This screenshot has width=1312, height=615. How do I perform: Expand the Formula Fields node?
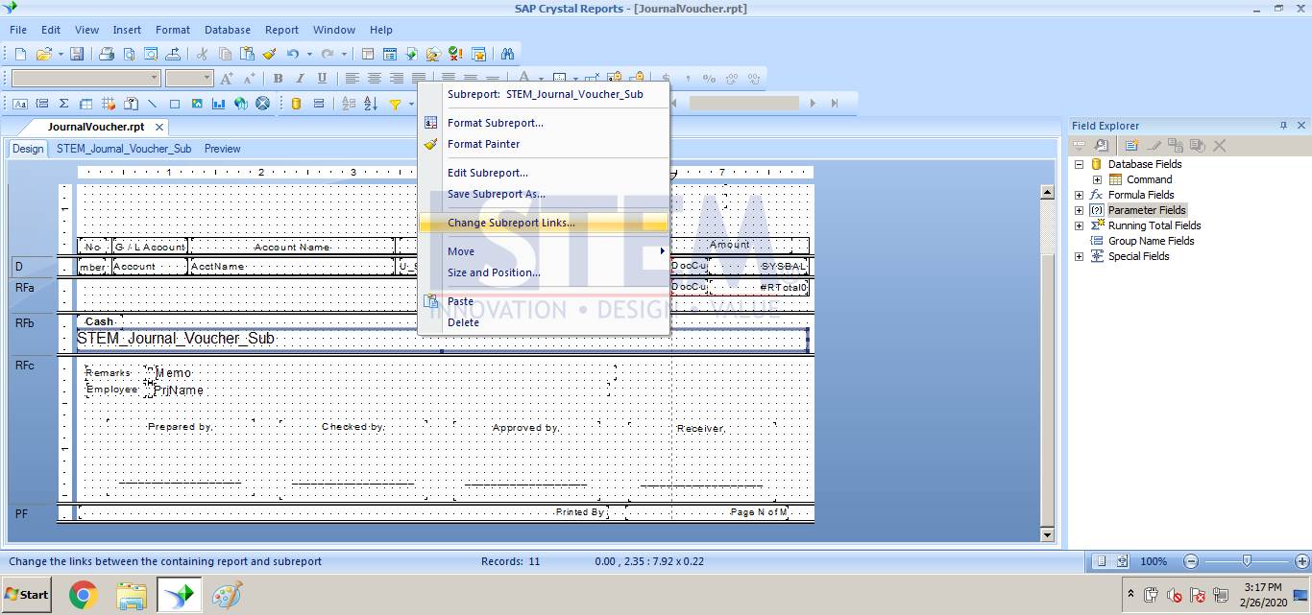(1080, 195)
